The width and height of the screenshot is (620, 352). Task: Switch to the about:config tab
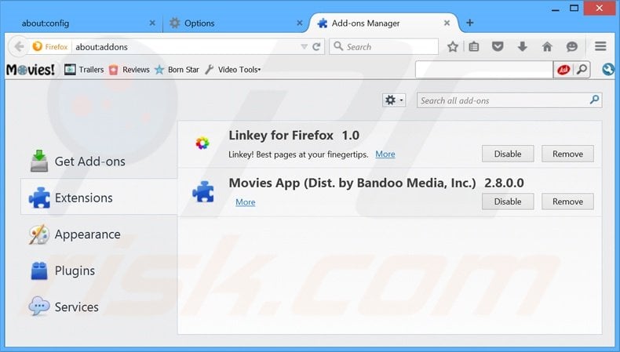83,24
